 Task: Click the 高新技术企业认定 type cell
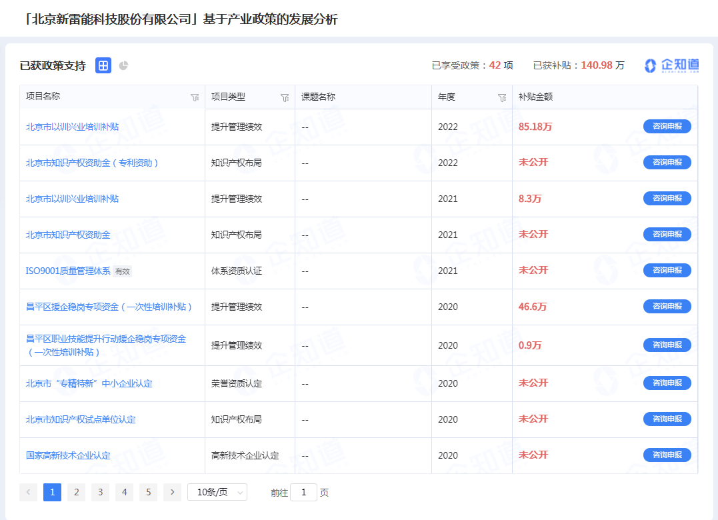245,455
